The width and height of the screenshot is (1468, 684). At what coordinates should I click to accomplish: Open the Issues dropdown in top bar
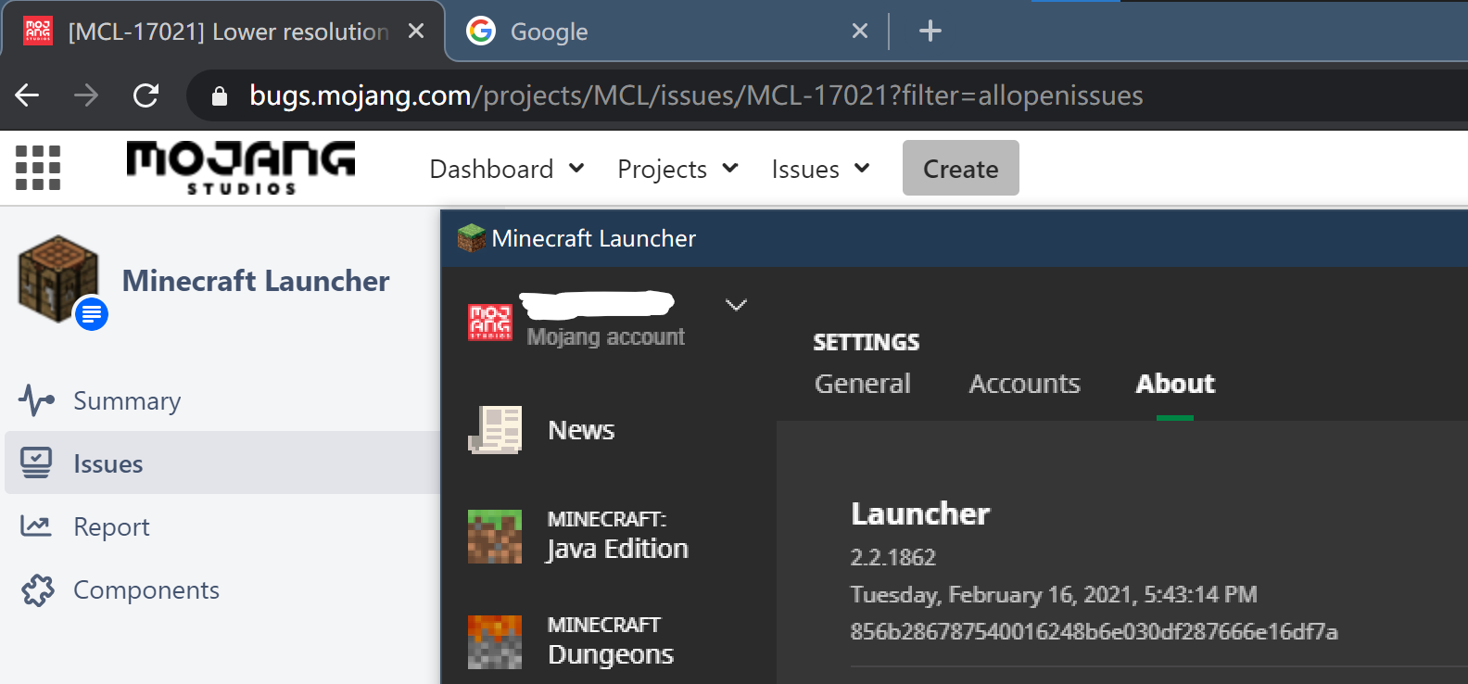[820, 169]
